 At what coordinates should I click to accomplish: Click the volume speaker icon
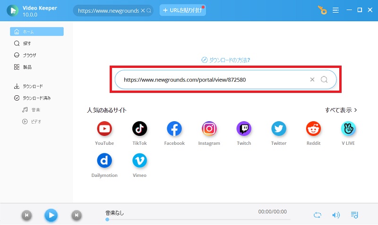pos(336,215)
